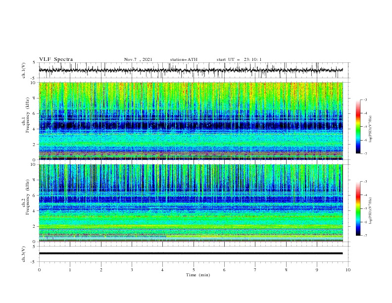The width and height of the screenshot is (392, 303).
Task: Select the log(PSD) label beside the ch.1 color bar
Action: tap(371, 129)
